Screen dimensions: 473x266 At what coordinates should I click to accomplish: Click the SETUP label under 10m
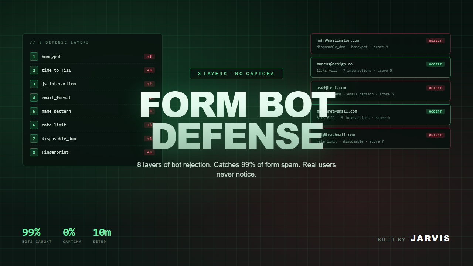pos(99,242)
